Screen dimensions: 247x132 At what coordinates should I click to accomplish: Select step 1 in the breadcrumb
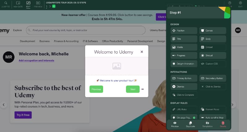[47, 6]
